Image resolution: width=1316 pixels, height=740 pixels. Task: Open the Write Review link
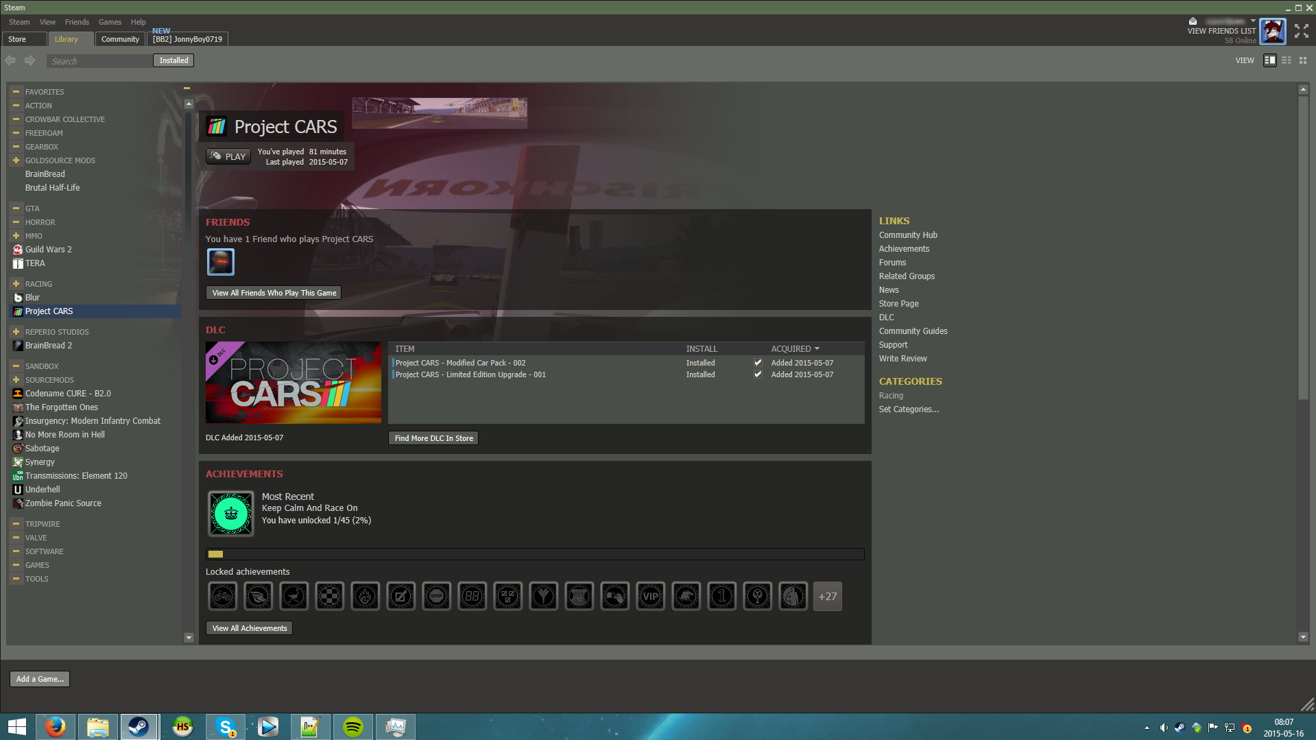902,359
